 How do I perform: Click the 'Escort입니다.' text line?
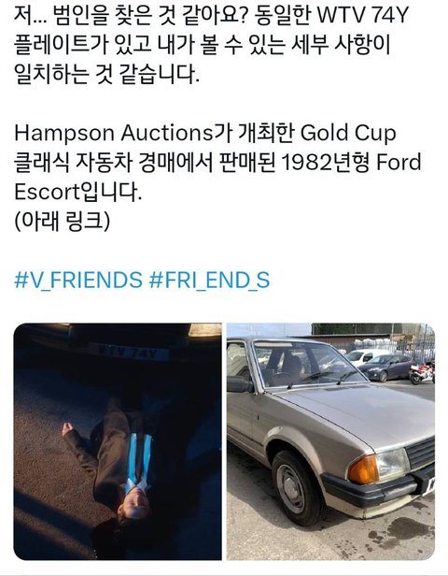(77, 192)
